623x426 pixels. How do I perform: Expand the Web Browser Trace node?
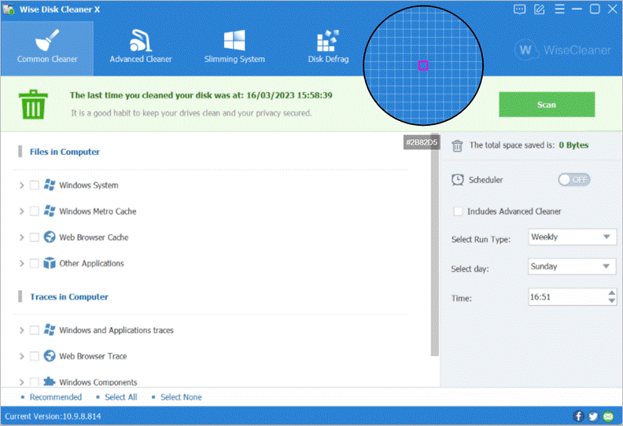click(x=21, y=357)
